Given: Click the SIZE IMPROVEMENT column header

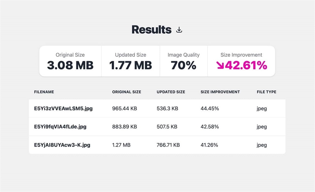Looking at the screenshot, I should click(x=220, y=92).
